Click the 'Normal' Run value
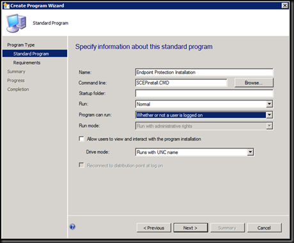Image resolution: width=294 pixels, height=243 pixels. pos(143,104)
